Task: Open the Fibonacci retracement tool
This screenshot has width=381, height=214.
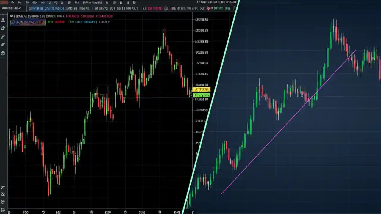Action: click(x=3, y=36)
